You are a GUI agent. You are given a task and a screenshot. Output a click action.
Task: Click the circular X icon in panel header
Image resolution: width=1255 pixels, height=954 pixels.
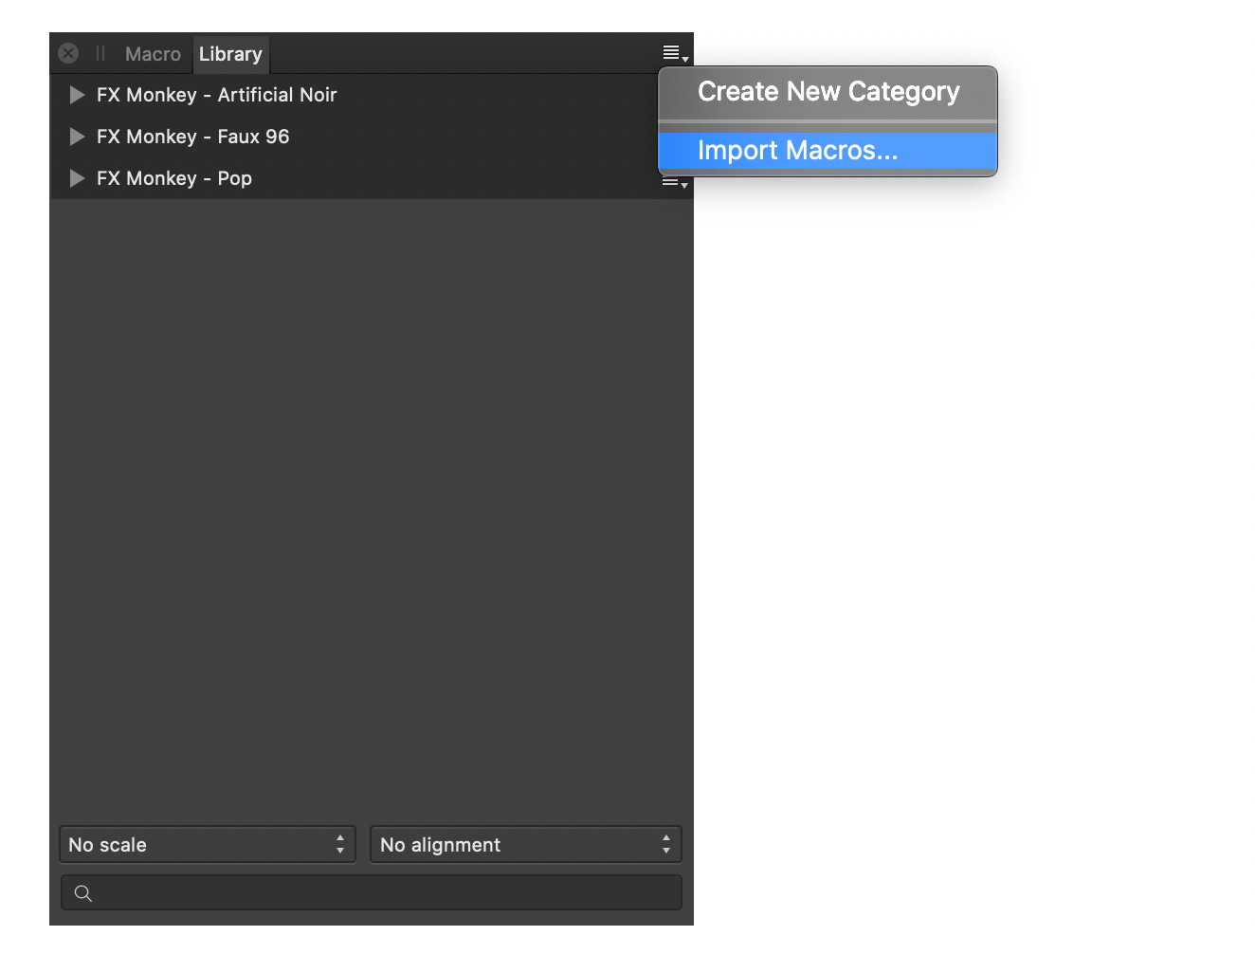tap(67, 53)
